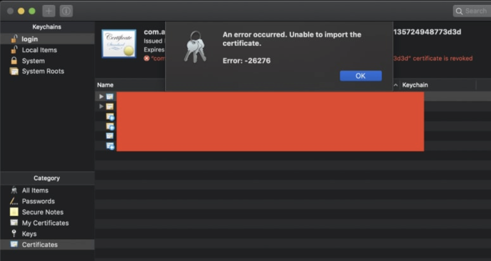
Task: Click the locked padlock icon beside System
Action: pyautogui.click(x=14, y=60)
